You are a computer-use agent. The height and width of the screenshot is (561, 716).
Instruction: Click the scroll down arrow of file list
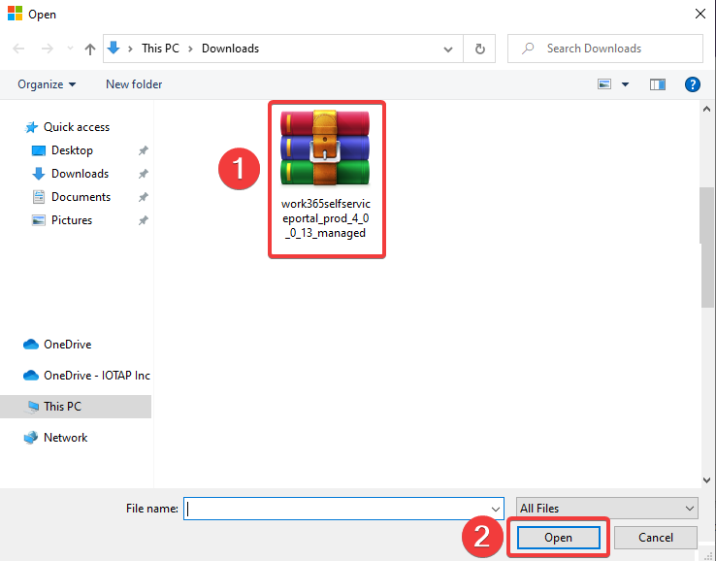point(706,480)
